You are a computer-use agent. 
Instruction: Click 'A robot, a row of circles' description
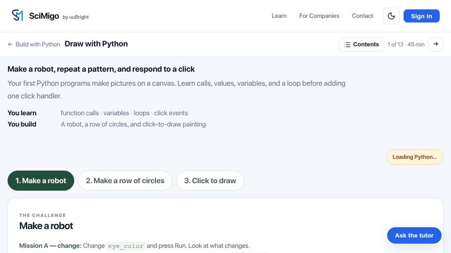tap(133, 124)
